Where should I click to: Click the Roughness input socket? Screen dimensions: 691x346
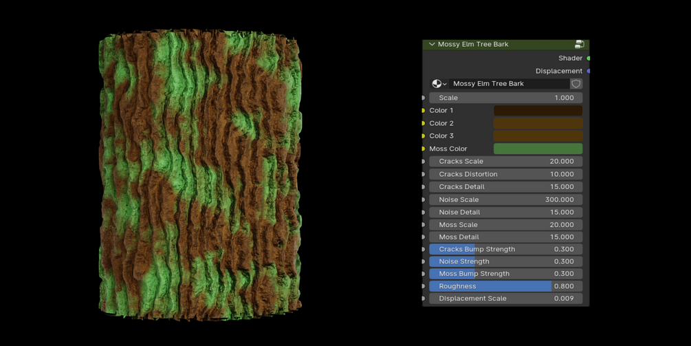tap(424, 286)
